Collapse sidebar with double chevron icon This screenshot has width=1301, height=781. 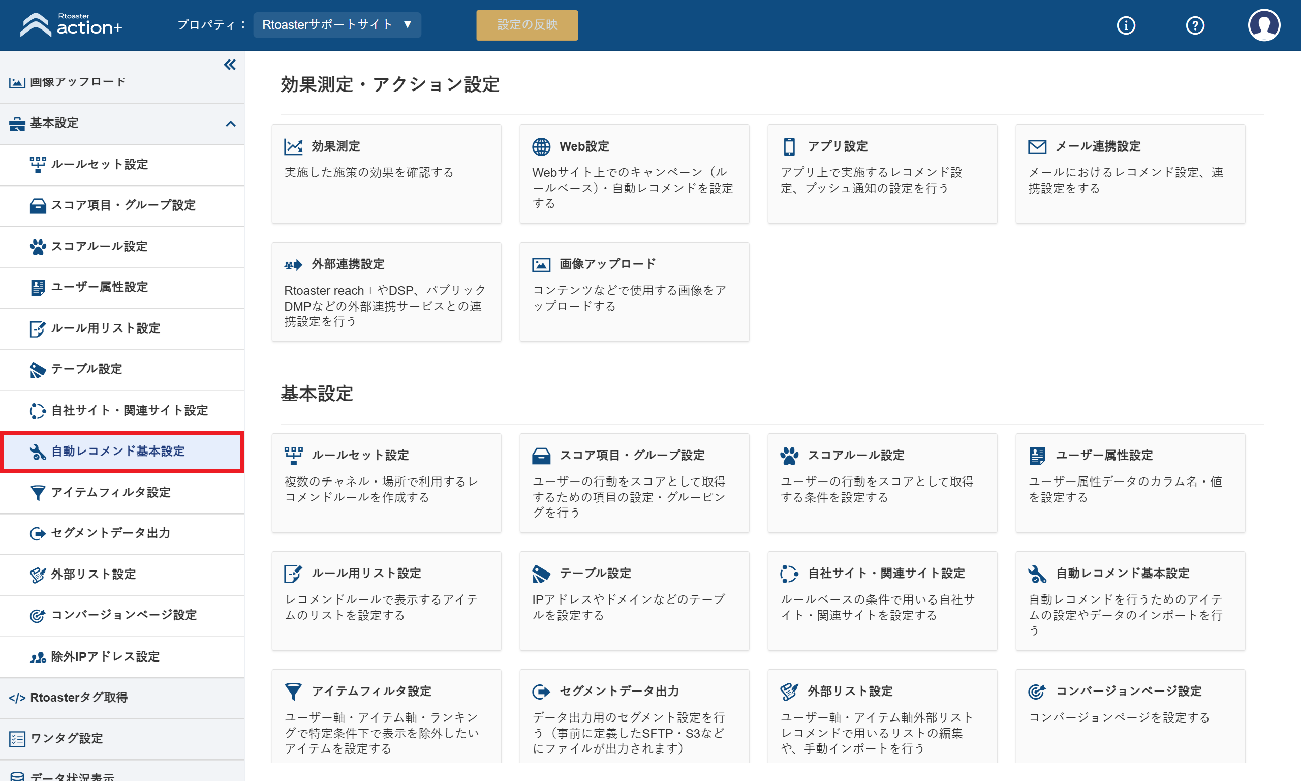[x=230, y=65]
